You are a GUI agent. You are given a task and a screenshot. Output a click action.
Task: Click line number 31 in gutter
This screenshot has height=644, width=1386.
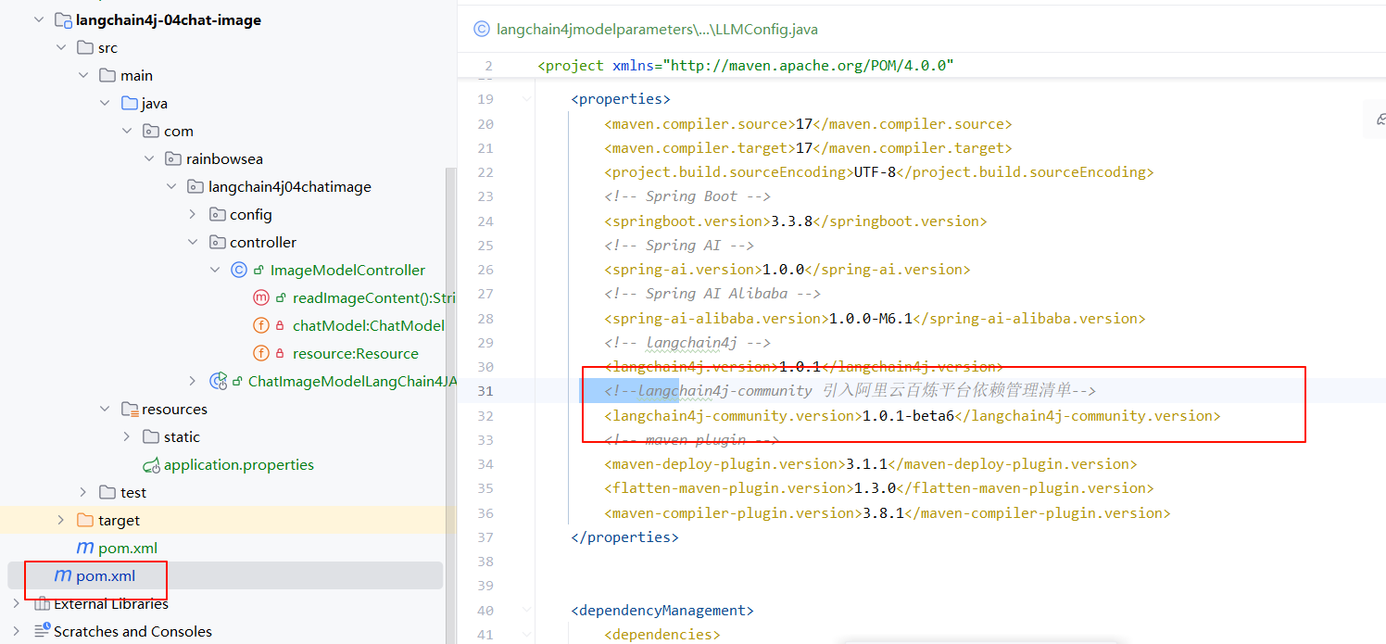coord(485,391)
